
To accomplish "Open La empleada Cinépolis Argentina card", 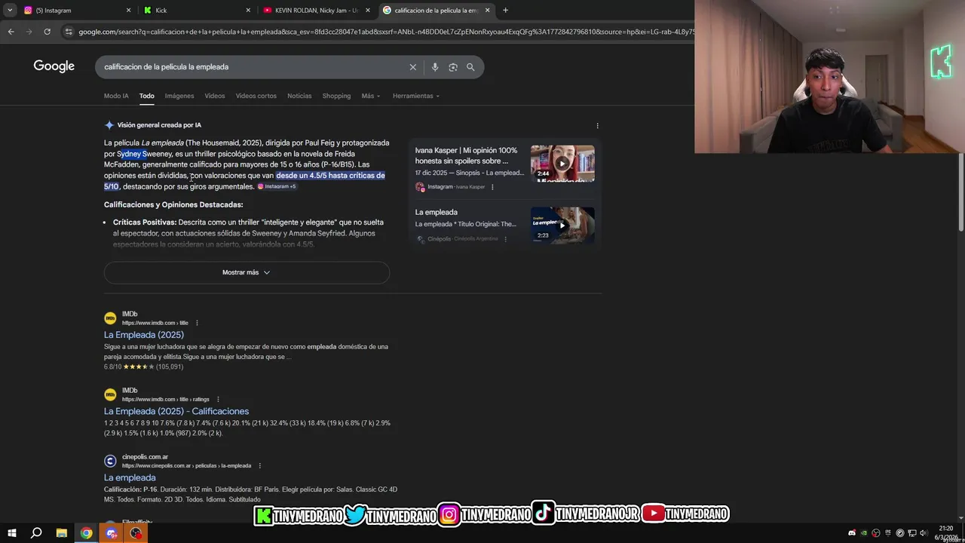I will (x=467, y=225).
